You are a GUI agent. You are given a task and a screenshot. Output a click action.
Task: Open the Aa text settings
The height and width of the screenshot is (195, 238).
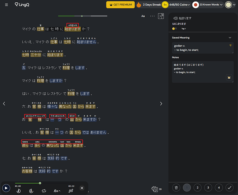pyautogui.click(x=143, y=16)
